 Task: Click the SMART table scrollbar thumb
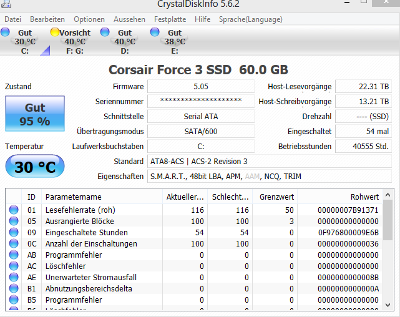point(388,220)
